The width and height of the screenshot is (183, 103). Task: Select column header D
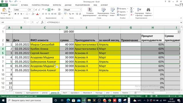pyautogui.click(x=67, y=27)
